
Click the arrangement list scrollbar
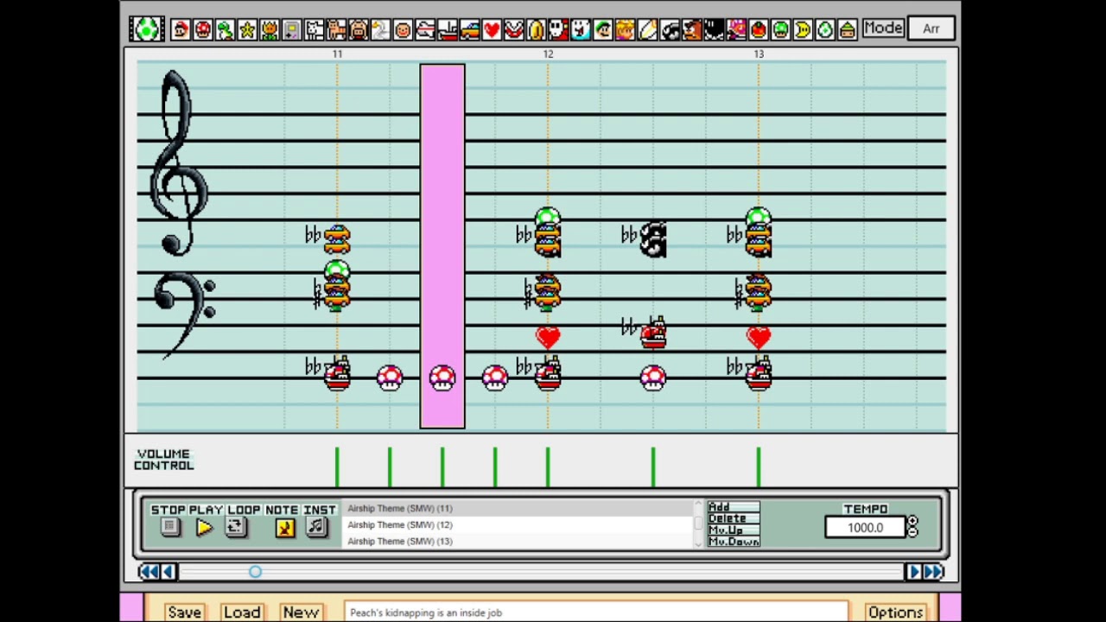(699, 524)
